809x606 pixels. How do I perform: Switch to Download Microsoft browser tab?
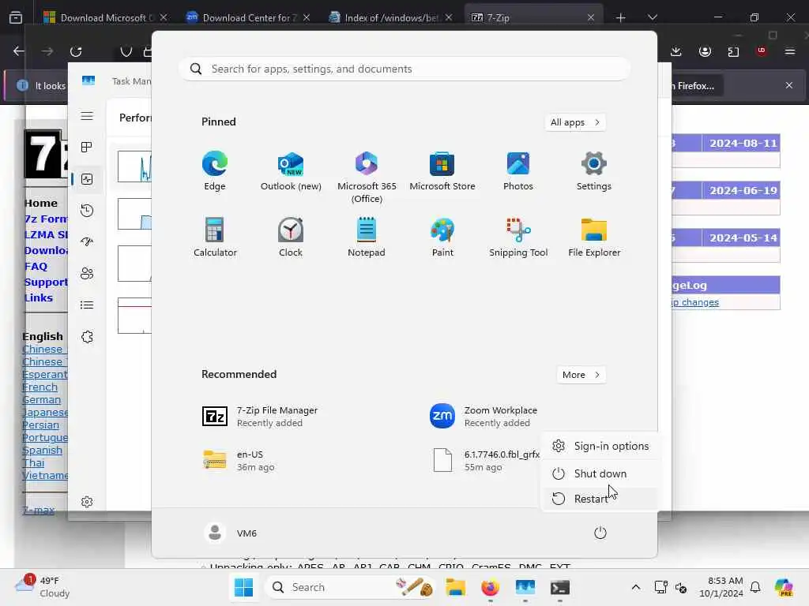(103, 17)
